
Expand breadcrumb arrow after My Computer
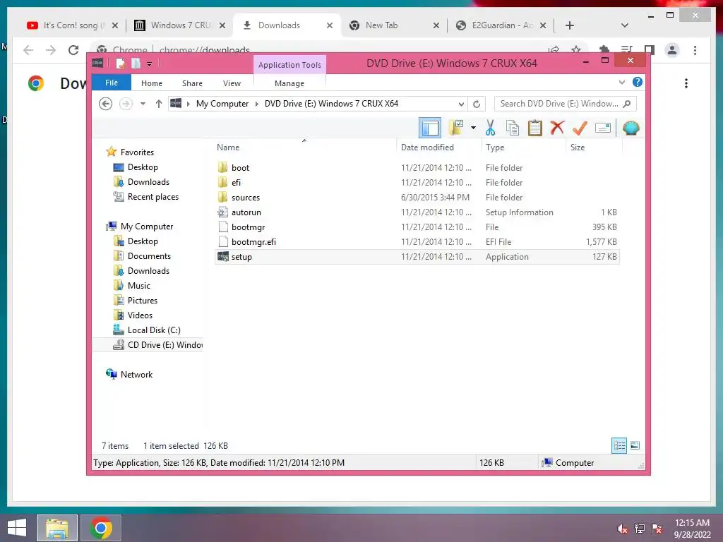[x=257, y=104]
